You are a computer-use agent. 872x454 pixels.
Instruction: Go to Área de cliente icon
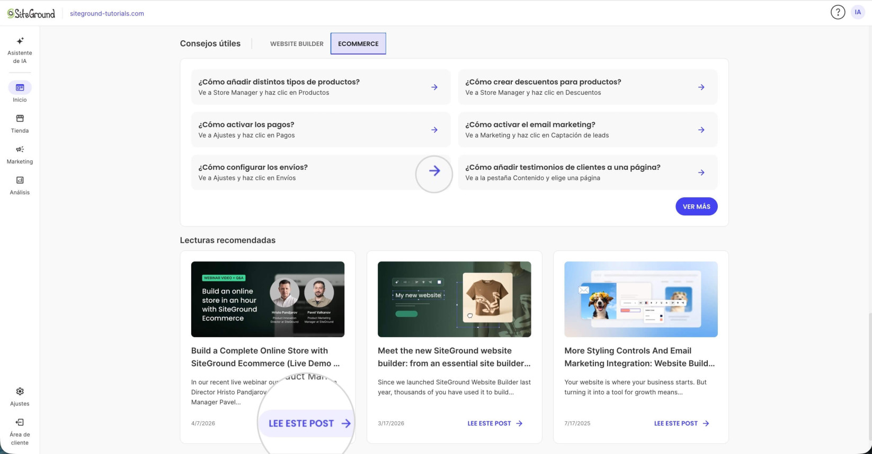click(x=20, y=422)
